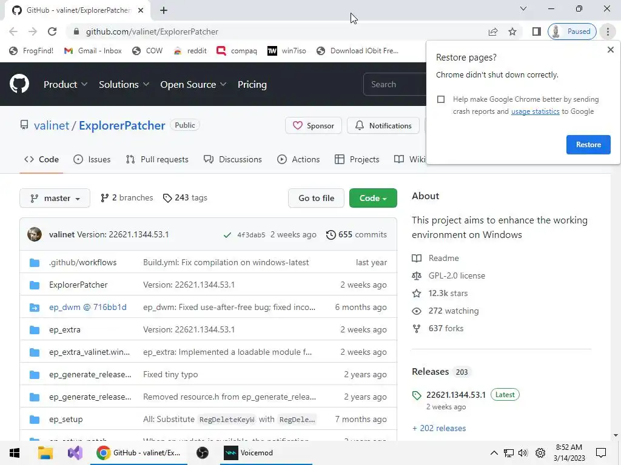Dismiss the Restore pages popup
Viewport: 621px width, 465px height.
point(610,50)
